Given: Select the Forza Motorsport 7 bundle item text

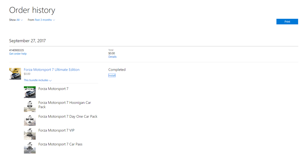Looking at the screenshot, I should [x=53, y=89].
